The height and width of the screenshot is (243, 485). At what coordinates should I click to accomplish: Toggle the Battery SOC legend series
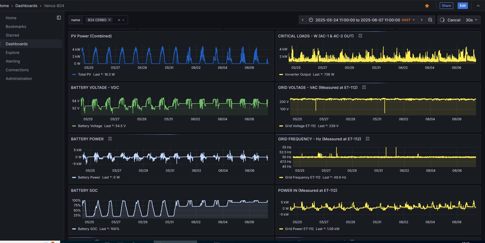click(x=87, y=229)
